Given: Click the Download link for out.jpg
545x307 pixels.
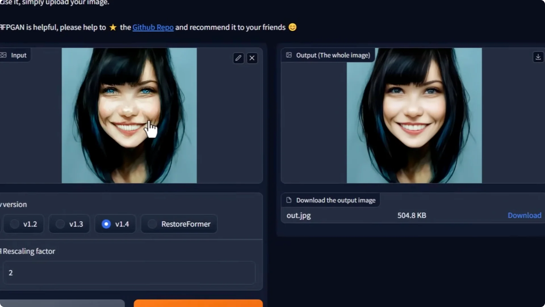Looking at the screenshot, I should click(x=524, y=215).
